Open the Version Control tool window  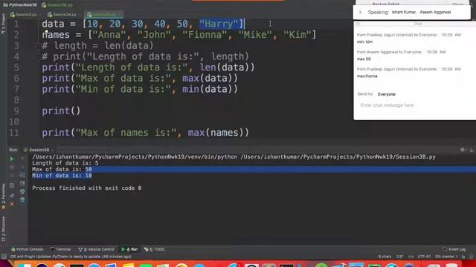pos(96,249)
